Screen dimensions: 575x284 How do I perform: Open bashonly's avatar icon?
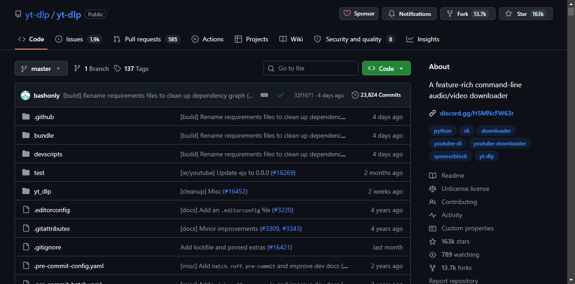click(x=25, y=95)
